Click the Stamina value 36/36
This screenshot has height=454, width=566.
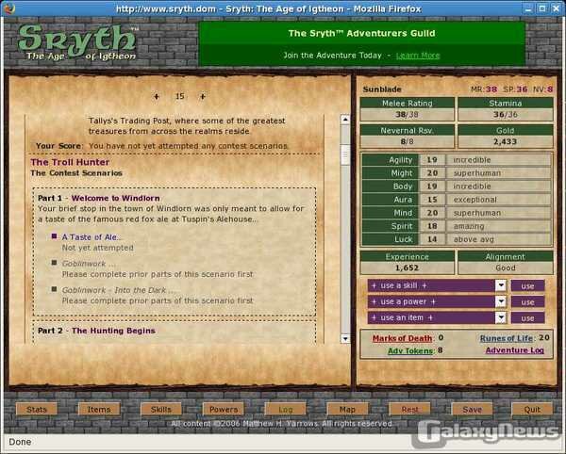coord(505,115)
